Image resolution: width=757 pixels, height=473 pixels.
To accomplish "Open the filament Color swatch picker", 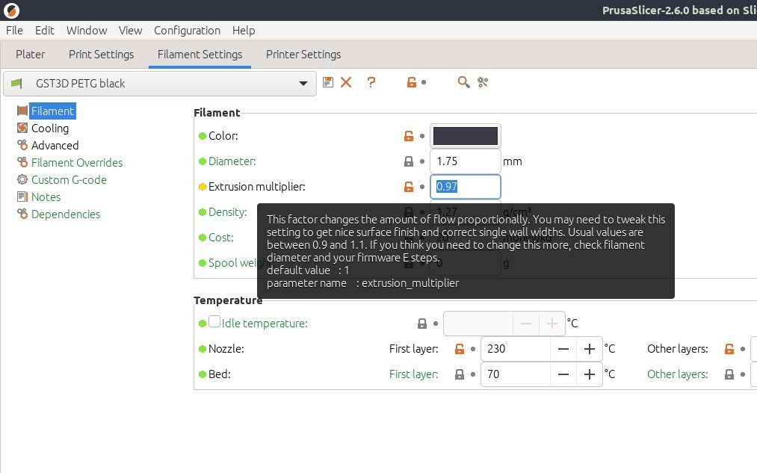I will (466, 136).
